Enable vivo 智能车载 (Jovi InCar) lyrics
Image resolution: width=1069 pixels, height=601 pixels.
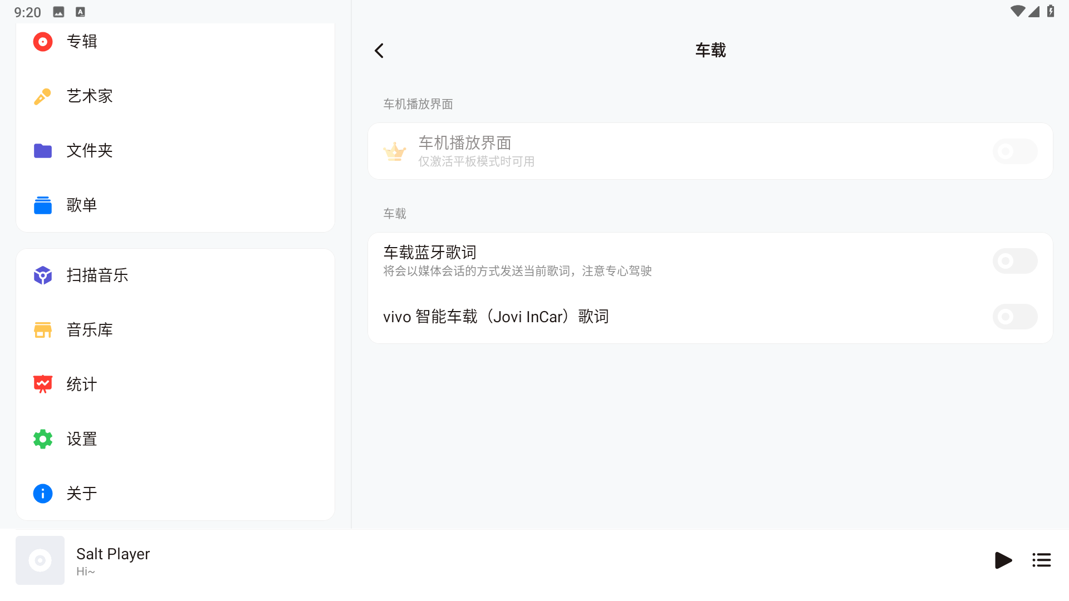click(x=1014, y=317)
